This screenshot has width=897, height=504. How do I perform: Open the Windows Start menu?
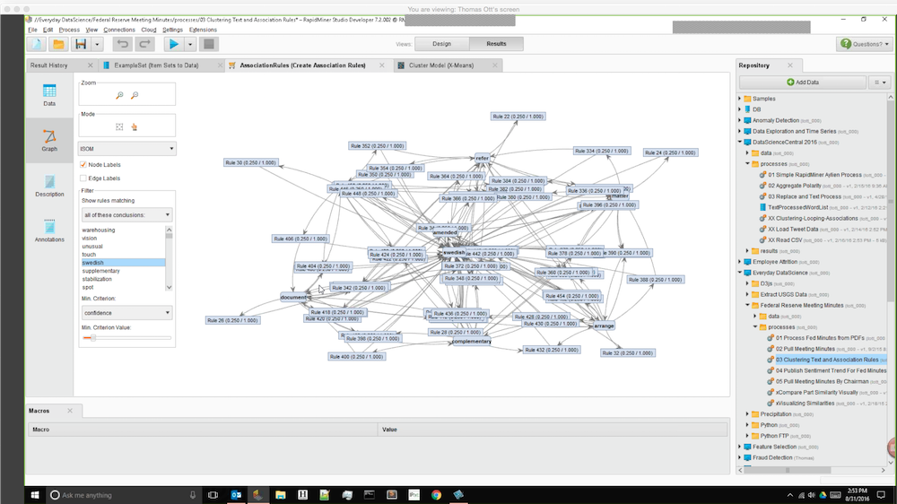(x=34, y=495)
